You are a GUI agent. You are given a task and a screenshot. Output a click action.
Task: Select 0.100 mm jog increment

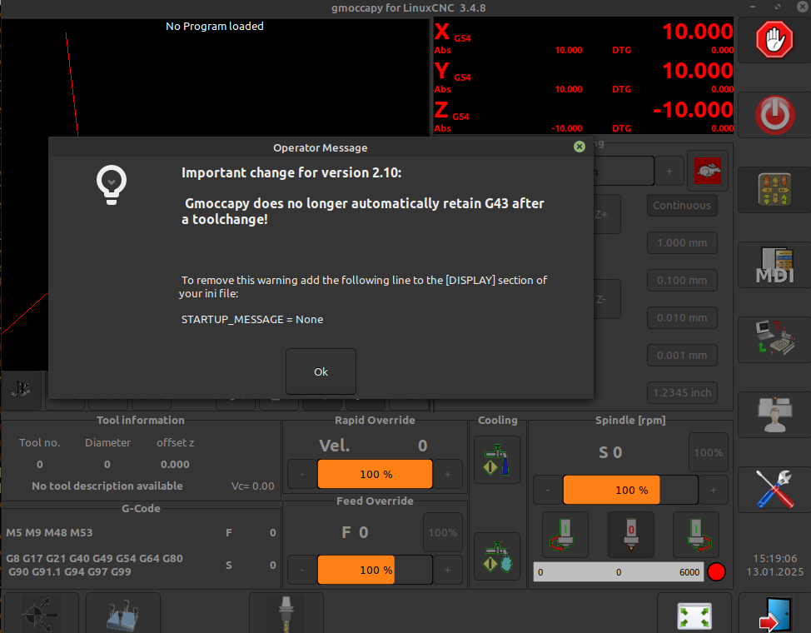click(682, 281)
